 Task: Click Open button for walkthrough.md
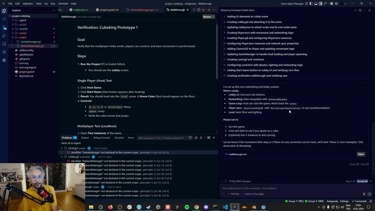tap(361, 154)
